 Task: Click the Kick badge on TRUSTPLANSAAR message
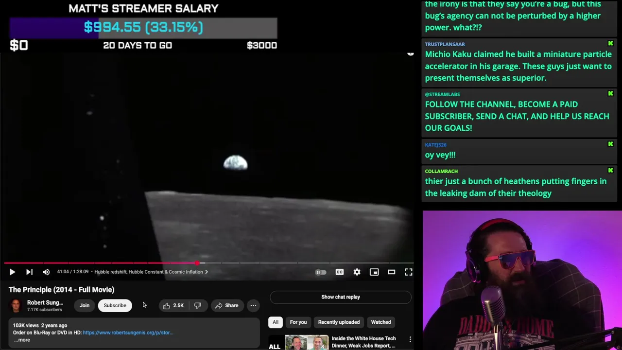point(610,44)
